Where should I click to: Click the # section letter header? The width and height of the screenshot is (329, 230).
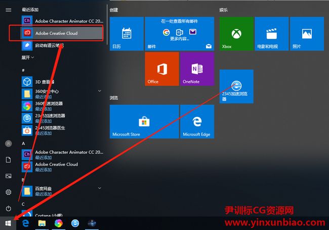[23, 70]
